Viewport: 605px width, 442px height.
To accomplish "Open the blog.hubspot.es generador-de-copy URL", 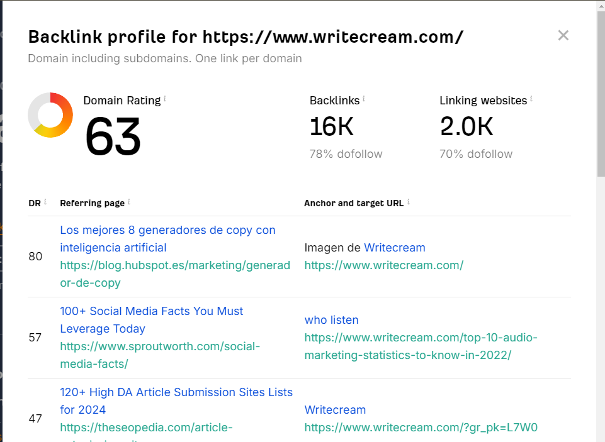I will [175, 274].
